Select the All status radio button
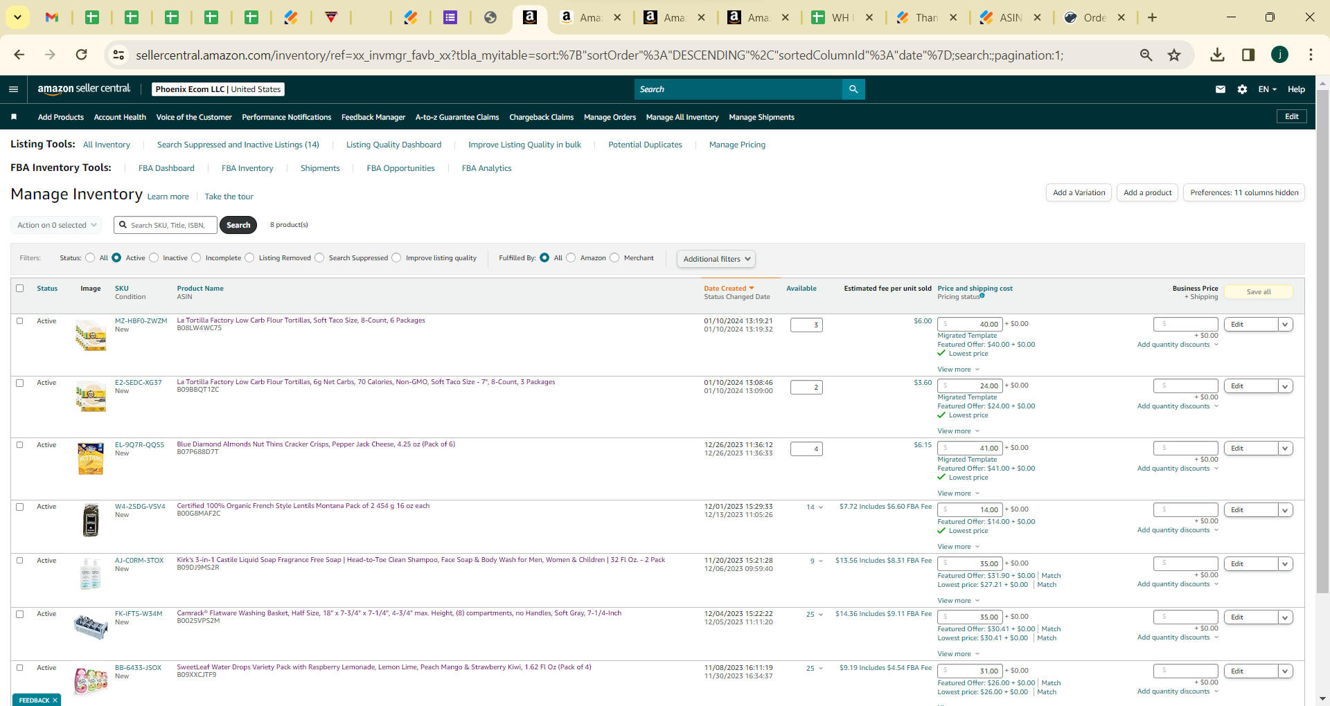 click(x=90, y=257)
